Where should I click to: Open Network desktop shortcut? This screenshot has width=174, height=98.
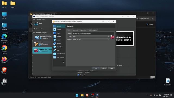point(4,26)
